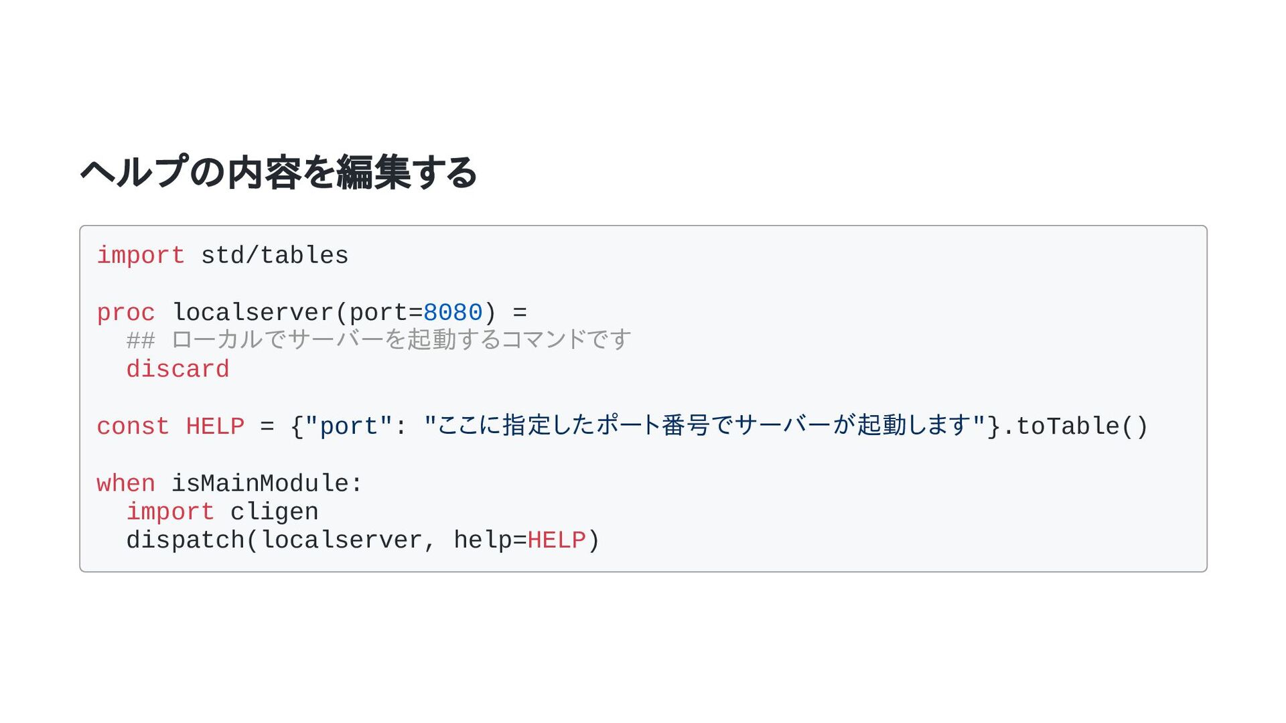Click the discard statement

[177, 370]
